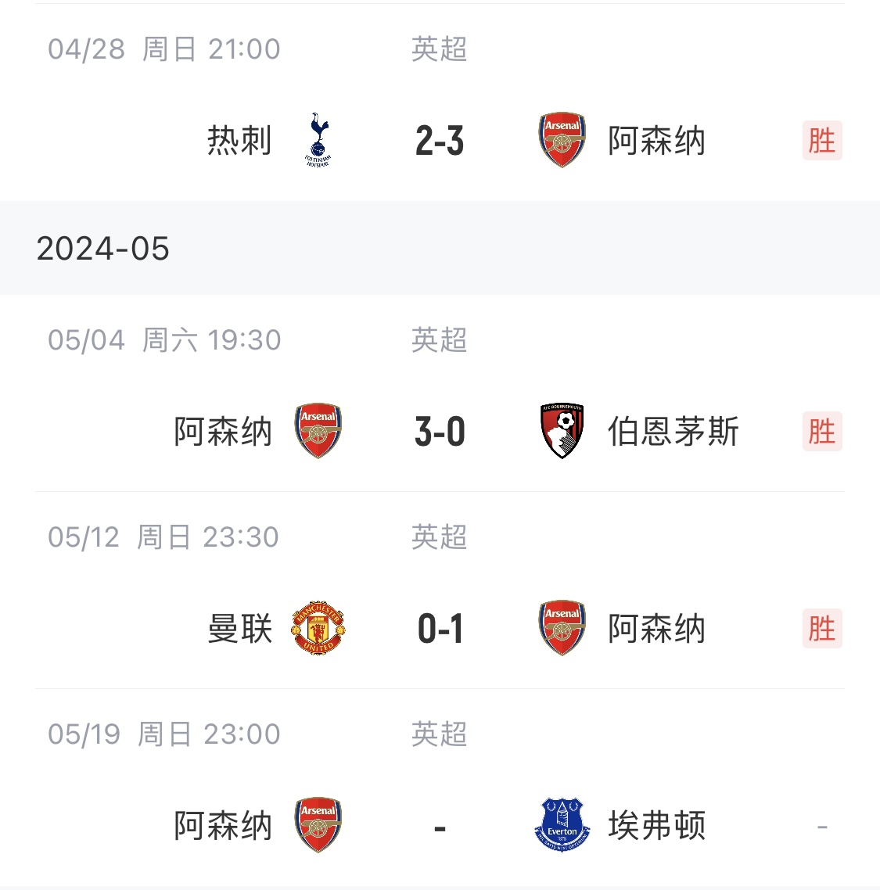Tap Arsenal's crest in the Manchester United match

coord(562,628)
